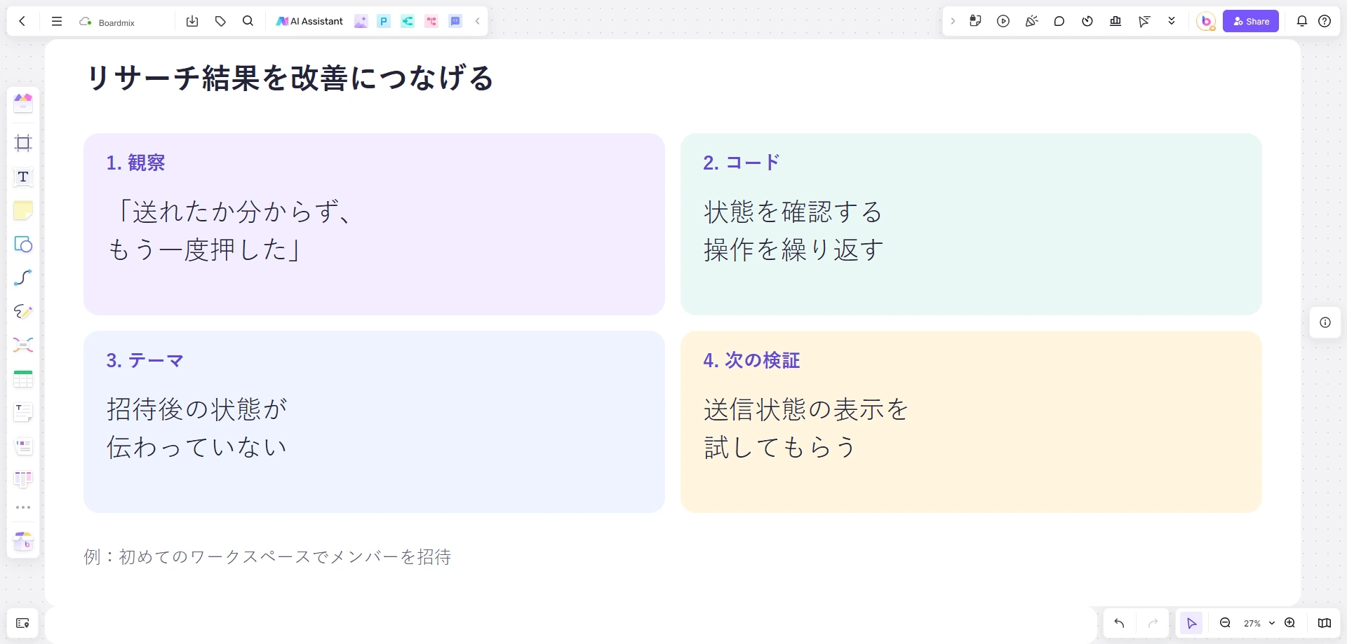The height and width of the screenshot is (644, 1347).
Task: Click the info icon on right edge
Action: pyautogui.click(x=1325, y=322)
